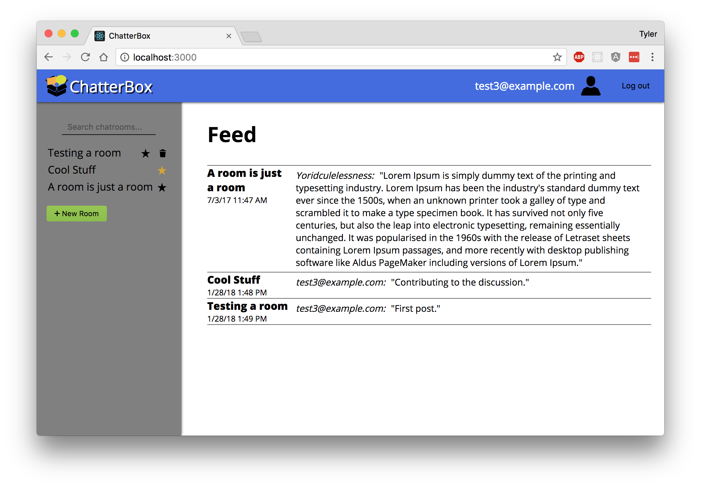Unfavorite the Cool Stuff room
Screen dimensions: 701x488
pos(162,170)
